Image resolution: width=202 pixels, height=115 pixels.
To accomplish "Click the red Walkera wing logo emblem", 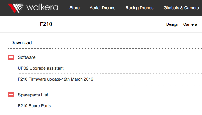I will tap(16, 8).
